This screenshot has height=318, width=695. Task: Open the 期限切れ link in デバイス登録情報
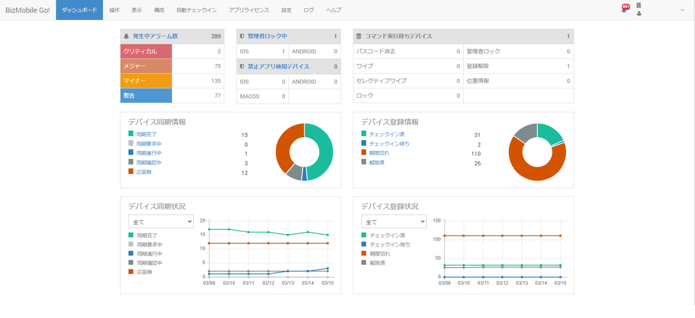click(x=379, y=153)
